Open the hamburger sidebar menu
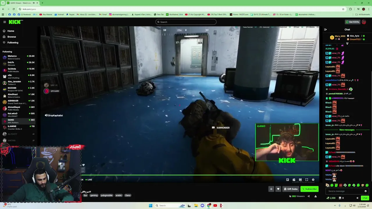The height and width of the screenshot is (209, 372). pos(4,22)
